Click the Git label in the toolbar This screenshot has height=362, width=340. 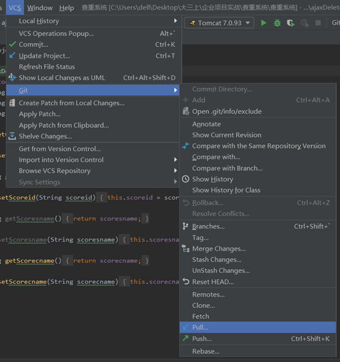pyautogui.click(x=336, y=22)
